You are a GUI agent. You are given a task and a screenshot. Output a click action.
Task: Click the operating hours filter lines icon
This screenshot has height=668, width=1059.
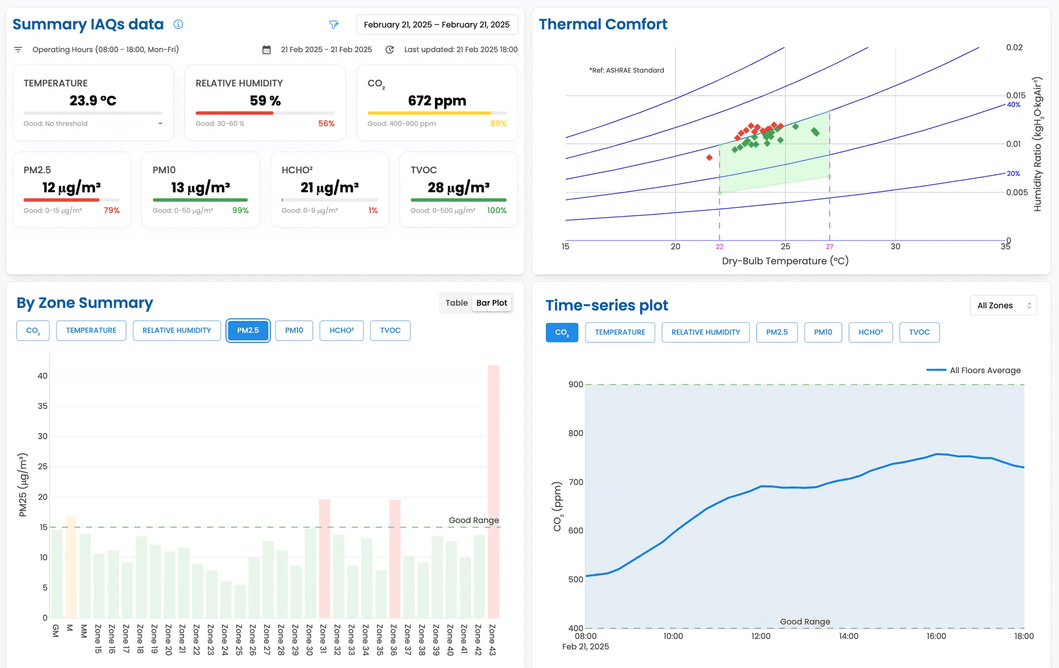[18, 50]
